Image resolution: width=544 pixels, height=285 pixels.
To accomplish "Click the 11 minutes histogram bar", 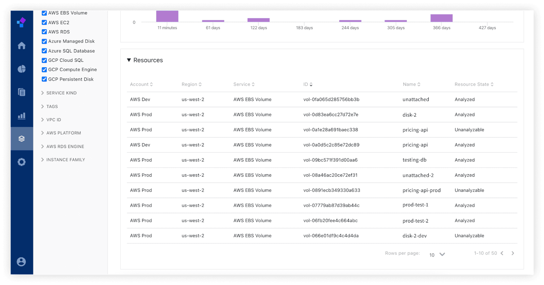I will coord(167,16).
